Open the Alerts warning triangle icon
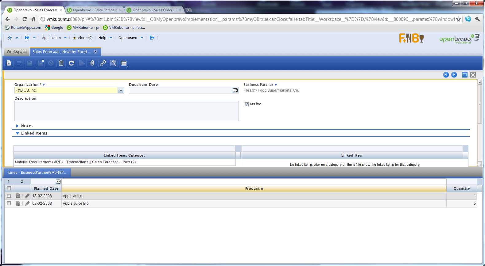This screenshot has height=266, width=485. 74,38
